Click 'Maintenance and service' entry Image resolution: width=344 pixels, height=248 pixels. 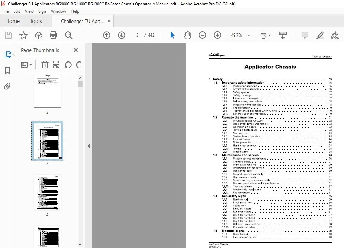pos(273,155)
